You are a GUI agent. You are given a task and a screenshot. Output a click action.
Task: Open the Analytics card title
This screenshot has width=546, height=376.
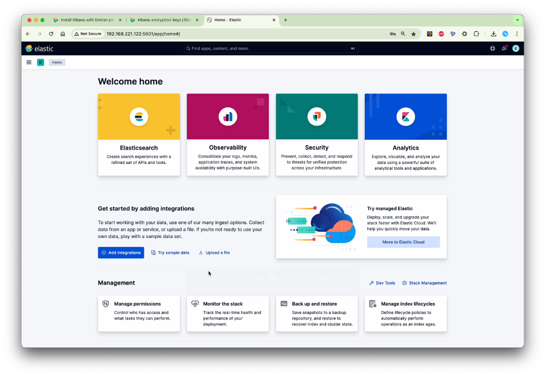pyautogui.click(x=406, y=148)
